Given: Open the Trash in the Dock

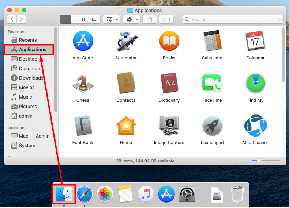Looking at the screenshot, I should [x=237, y=194].
